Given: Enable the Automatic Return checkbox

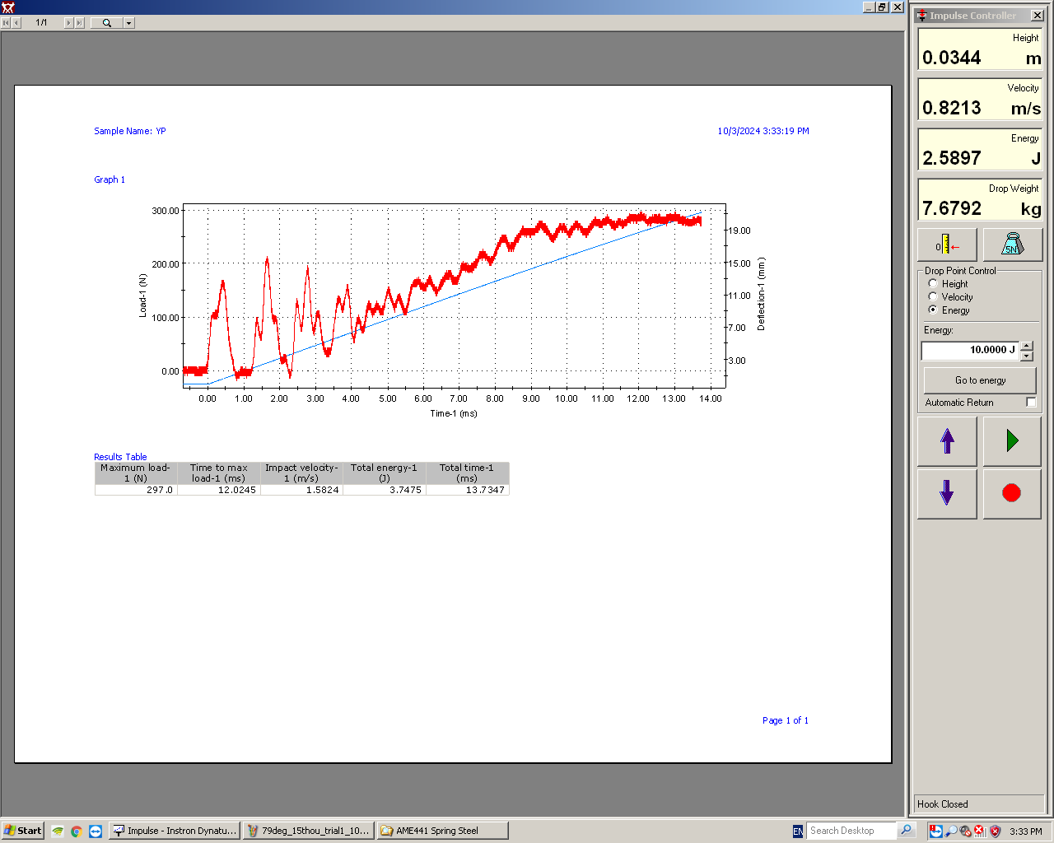Looking at the screenshot, I should pyautogui.click(x=1030, y=403).
